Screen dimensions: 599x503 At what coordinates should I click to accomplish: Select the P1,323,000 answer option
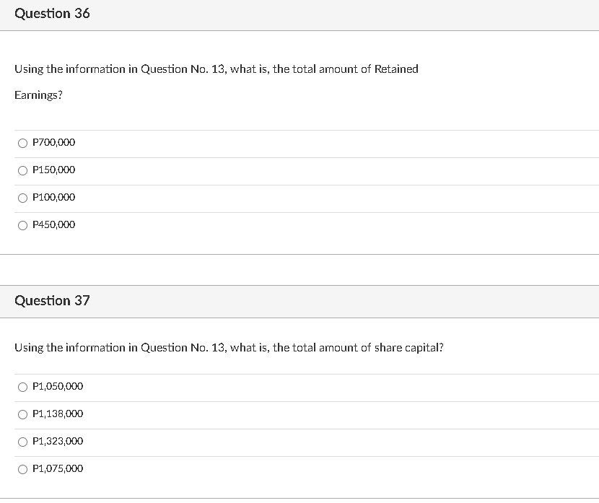tap(22, 442)
